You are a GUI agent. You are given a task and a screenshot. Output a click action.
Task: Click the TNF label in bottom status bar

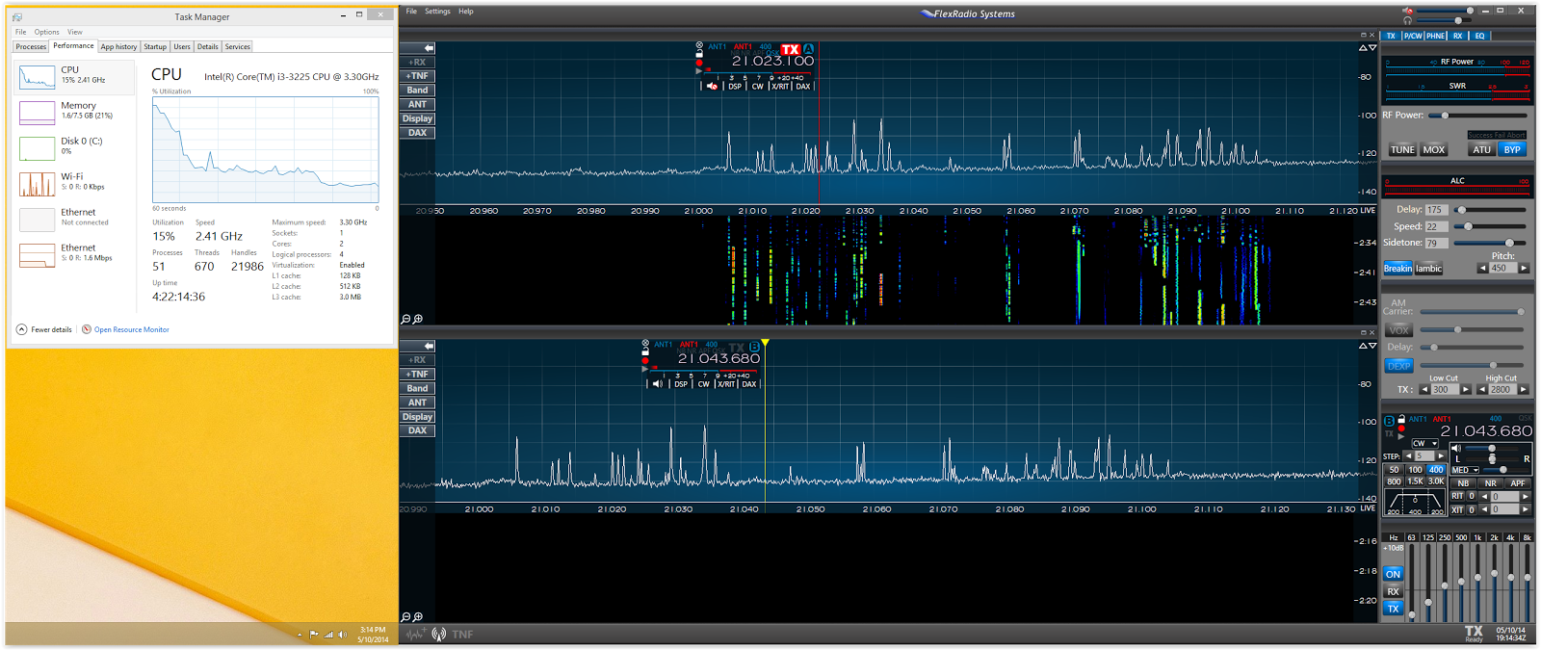[462, 635]
